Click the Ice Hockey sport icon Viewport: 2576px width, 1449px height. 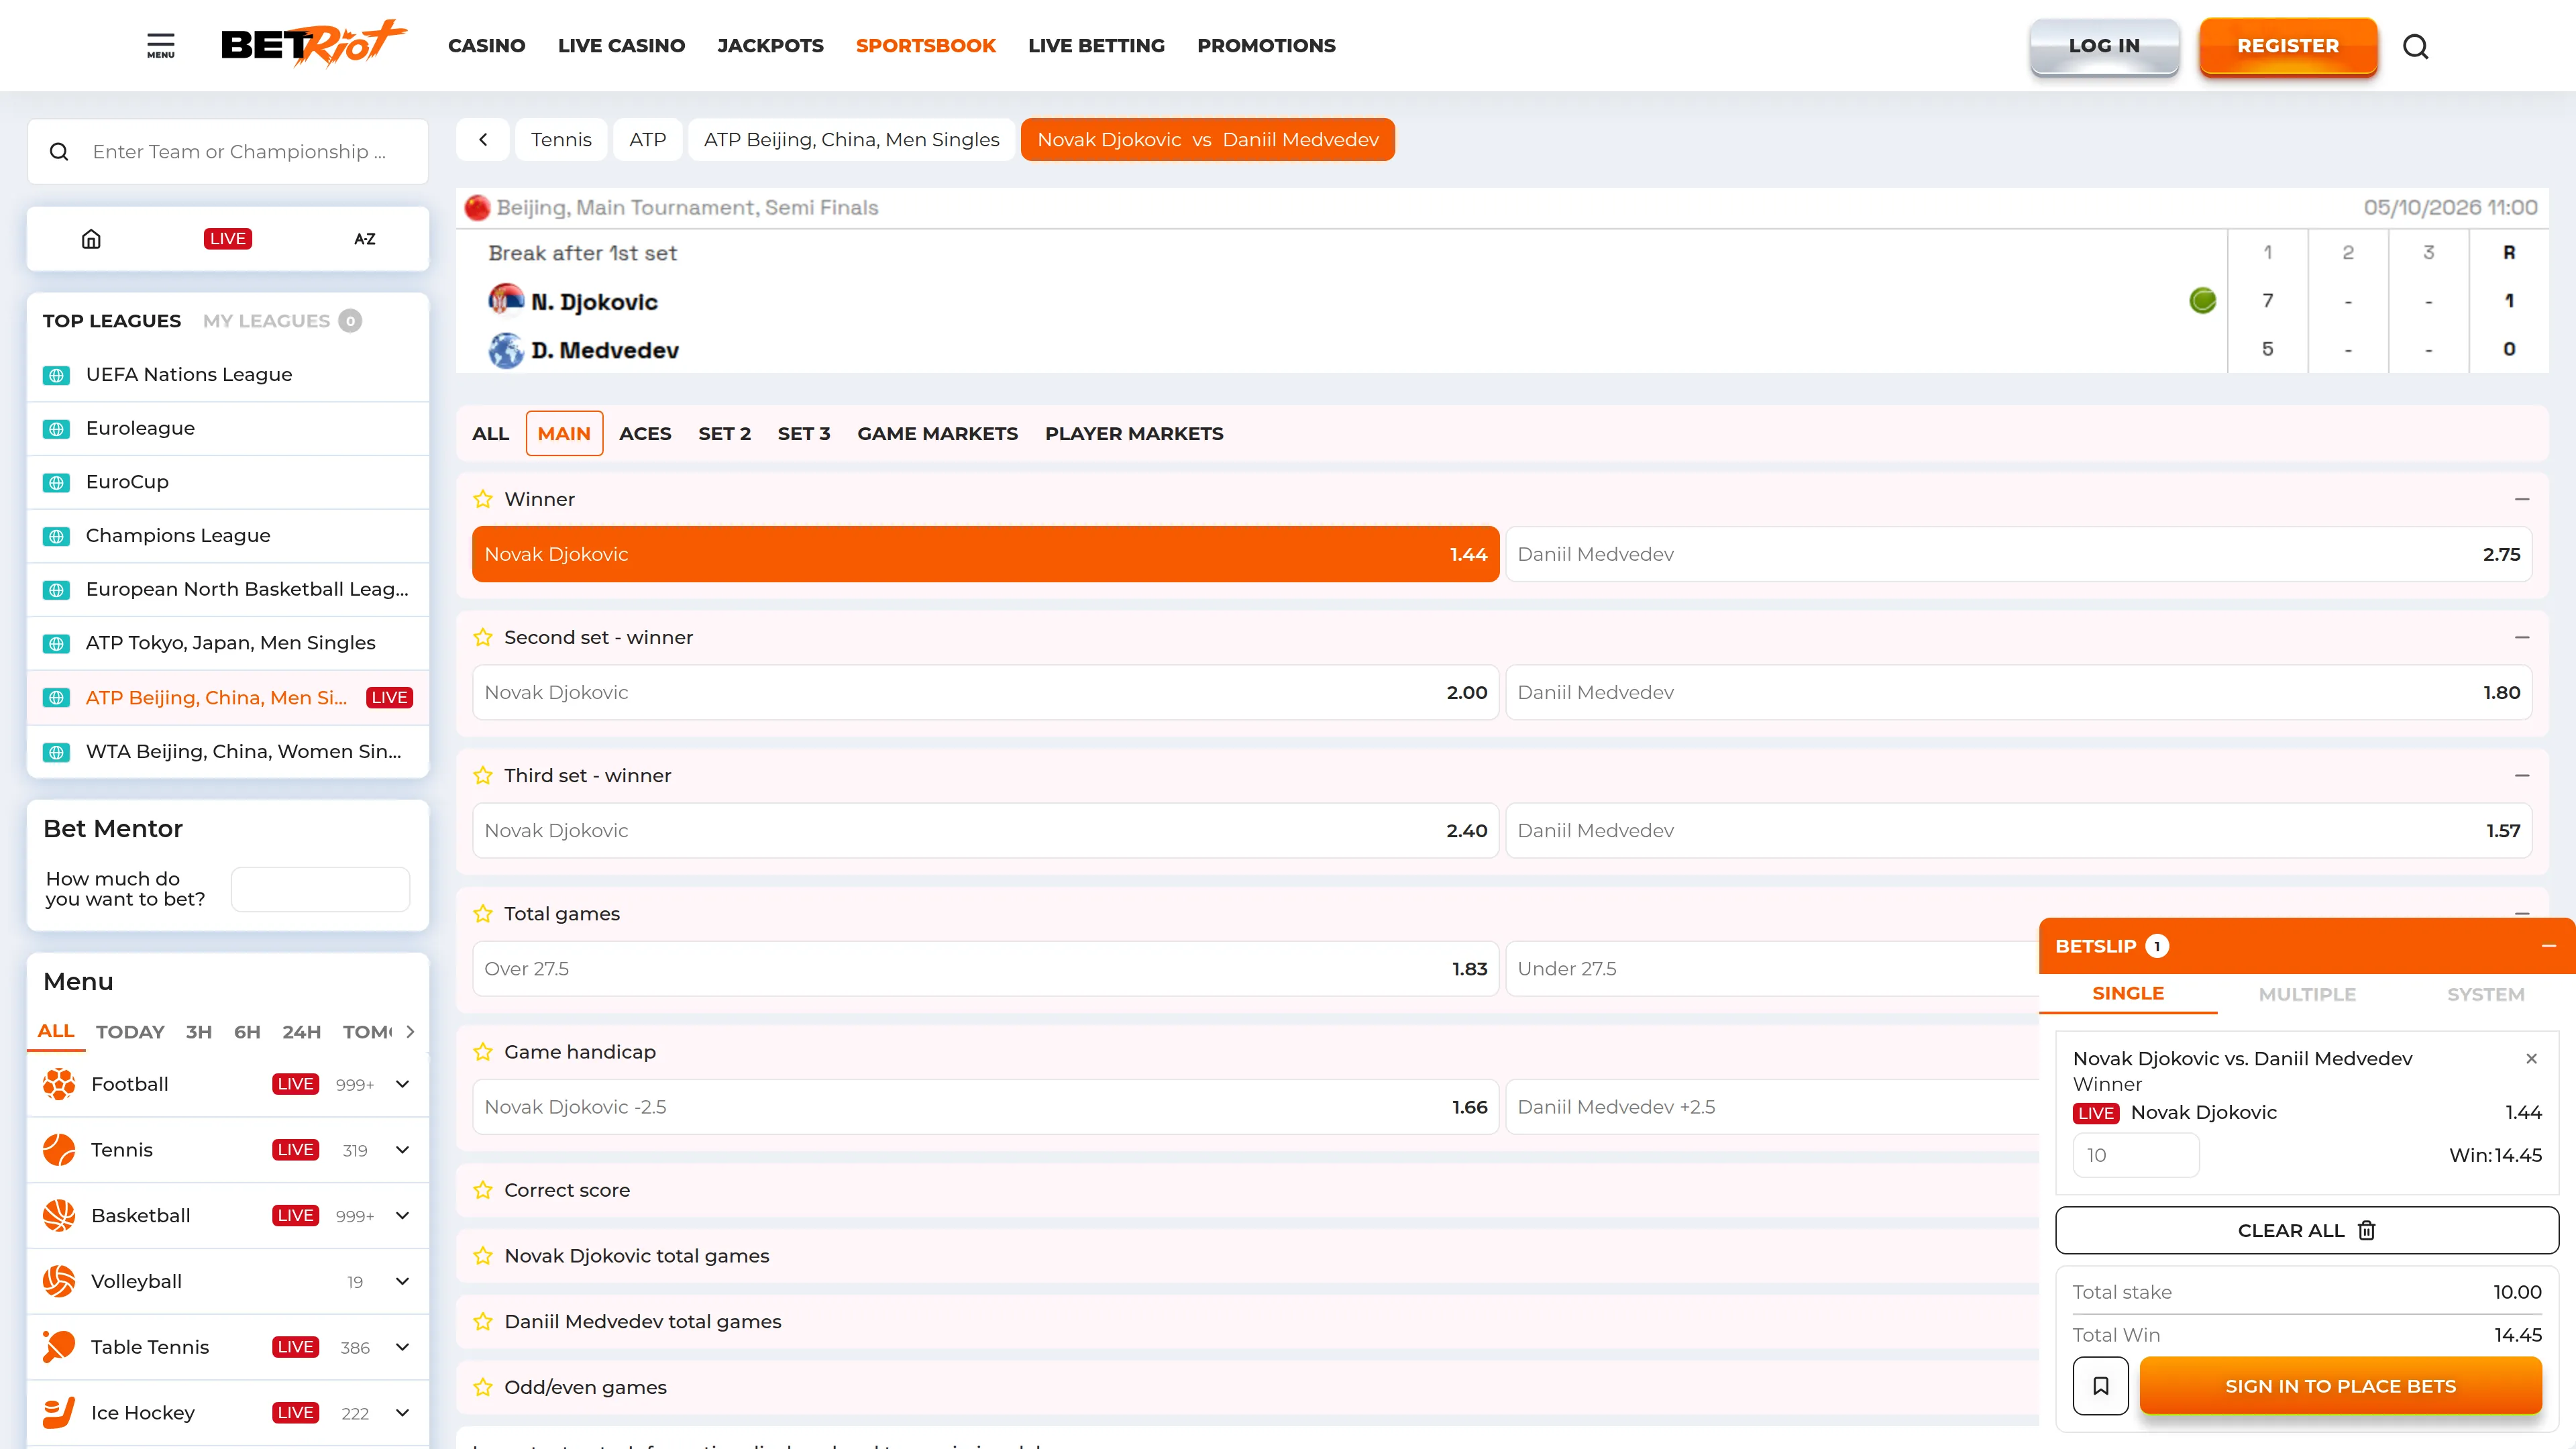59,1413
